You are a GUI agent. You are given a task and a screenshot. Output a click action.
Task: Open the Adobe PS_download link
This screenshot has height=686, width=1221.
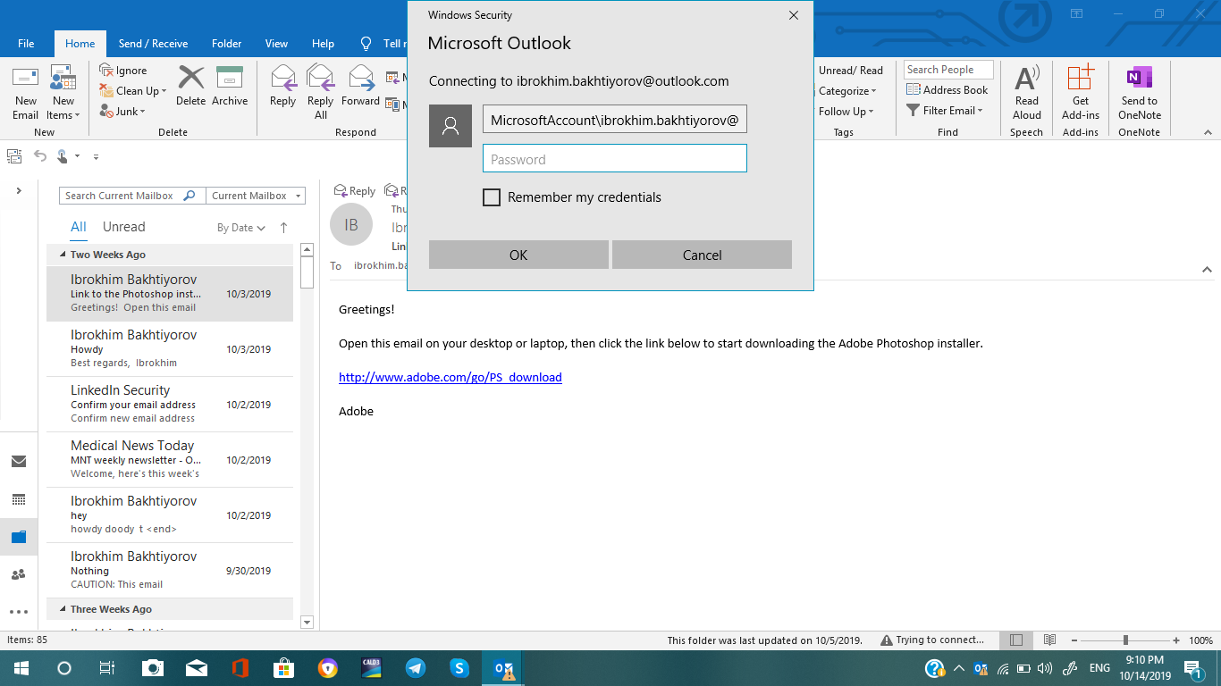point(450,377)
